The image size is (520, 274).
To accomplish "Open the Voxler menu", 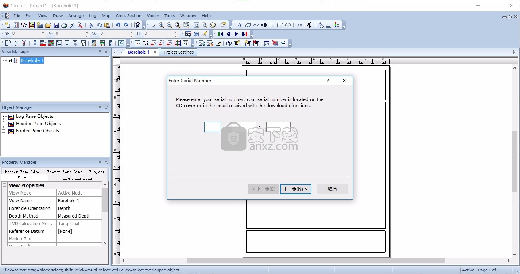I will (x=153, y=16).
